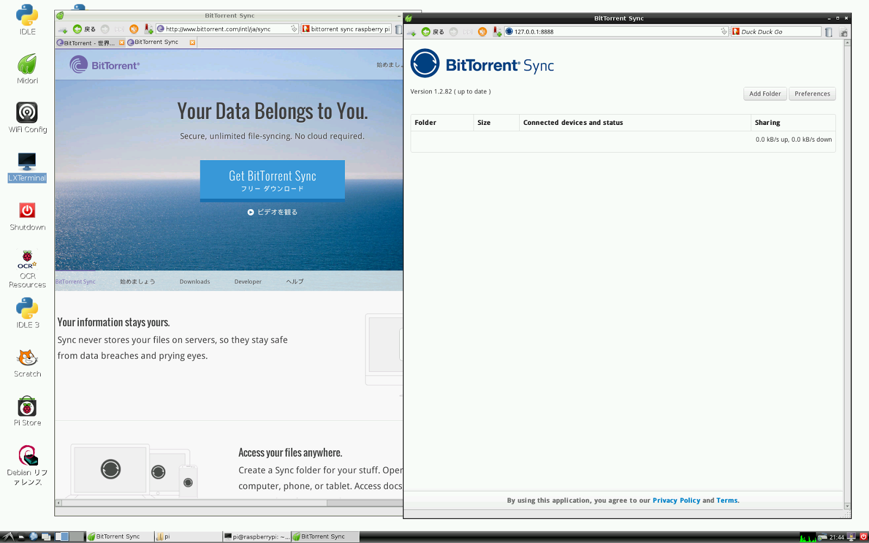Screen dimensions: 869x543
Task: Click the vertical scrollbar down arrow in right window
Action: 847,506
